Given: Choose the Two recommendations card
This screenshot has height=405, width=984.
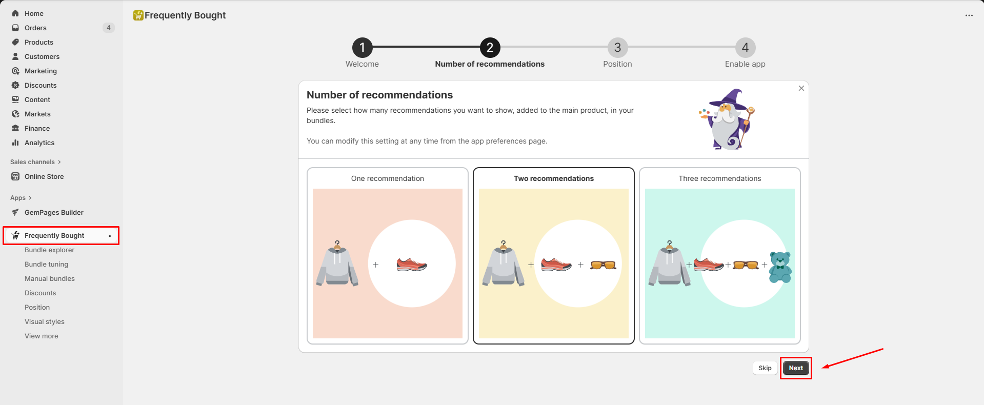Looking at the screenshot, I should coord(553,255).
